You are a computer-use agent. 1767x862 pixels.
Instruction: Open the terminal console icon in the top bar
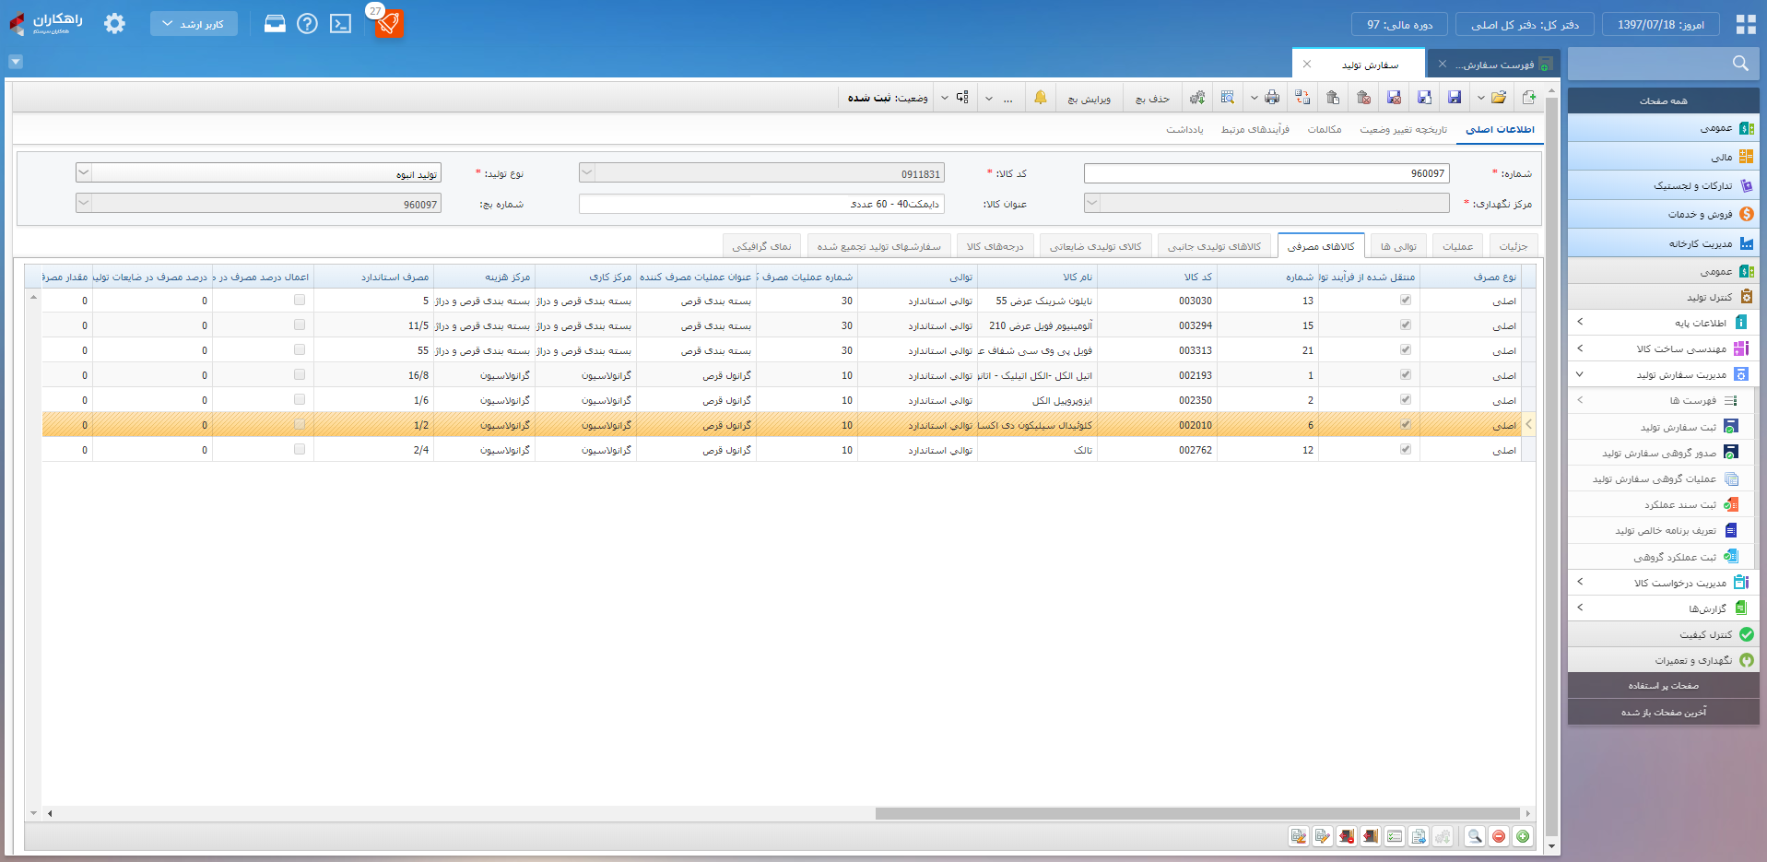(341, 24)
